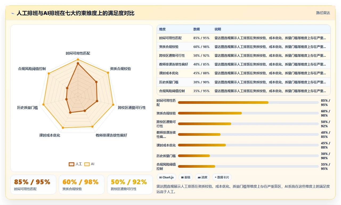Image resolution: width=341 pixels, height=205 pixels.
Task: Click the 说明 column header
Action: [218, 29]
